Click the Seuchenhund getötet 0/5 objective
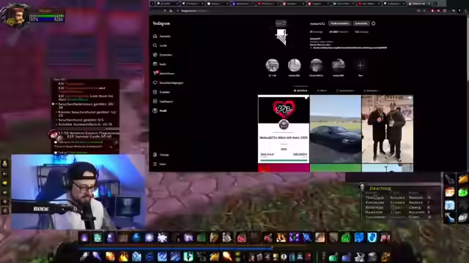The image size is (469, 263). (81, 120)
